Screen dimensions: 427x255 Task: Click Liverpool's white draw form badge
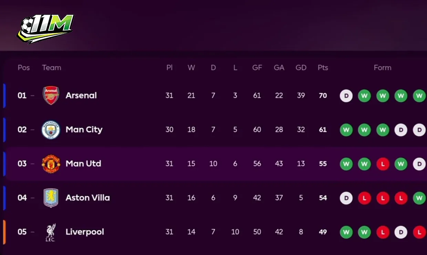(401, 232)
